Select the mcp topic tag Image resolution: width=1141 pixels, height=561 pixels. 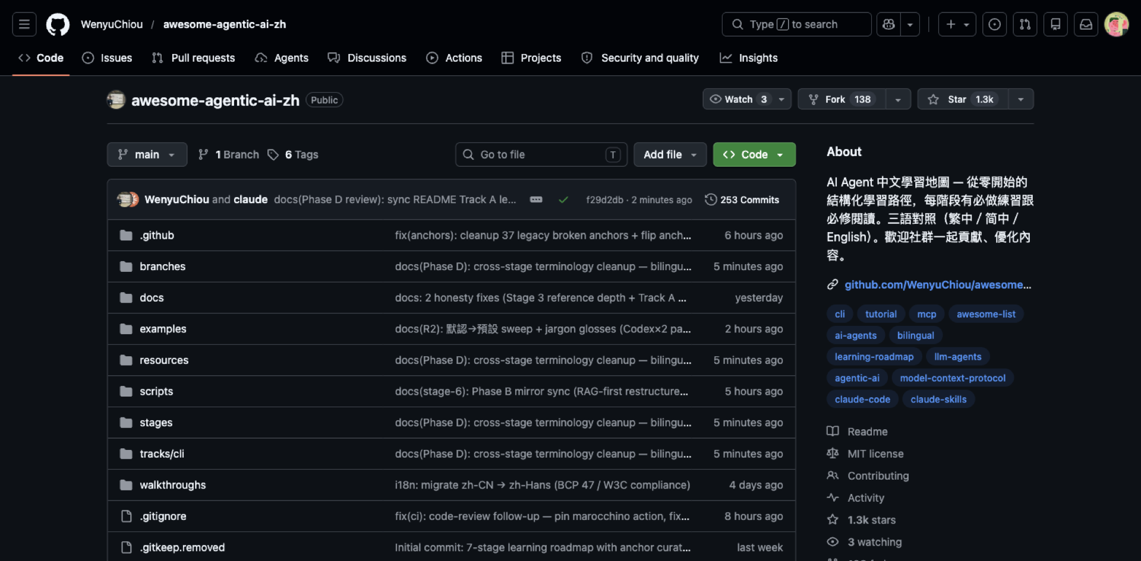926,314
